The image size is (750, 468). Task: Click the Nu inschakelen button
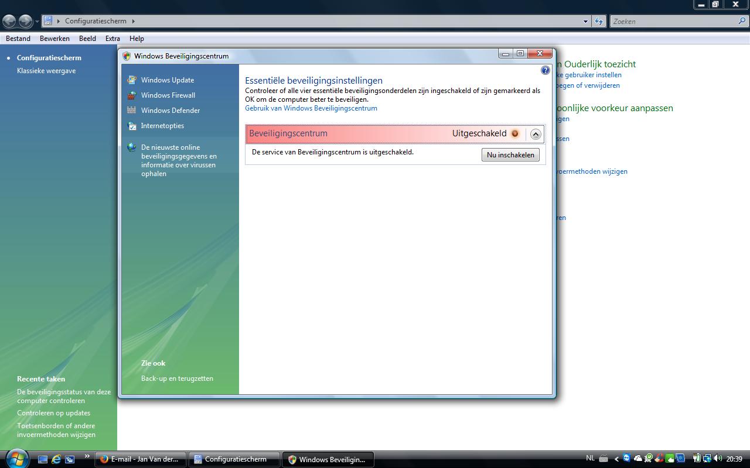coord(510,155)
